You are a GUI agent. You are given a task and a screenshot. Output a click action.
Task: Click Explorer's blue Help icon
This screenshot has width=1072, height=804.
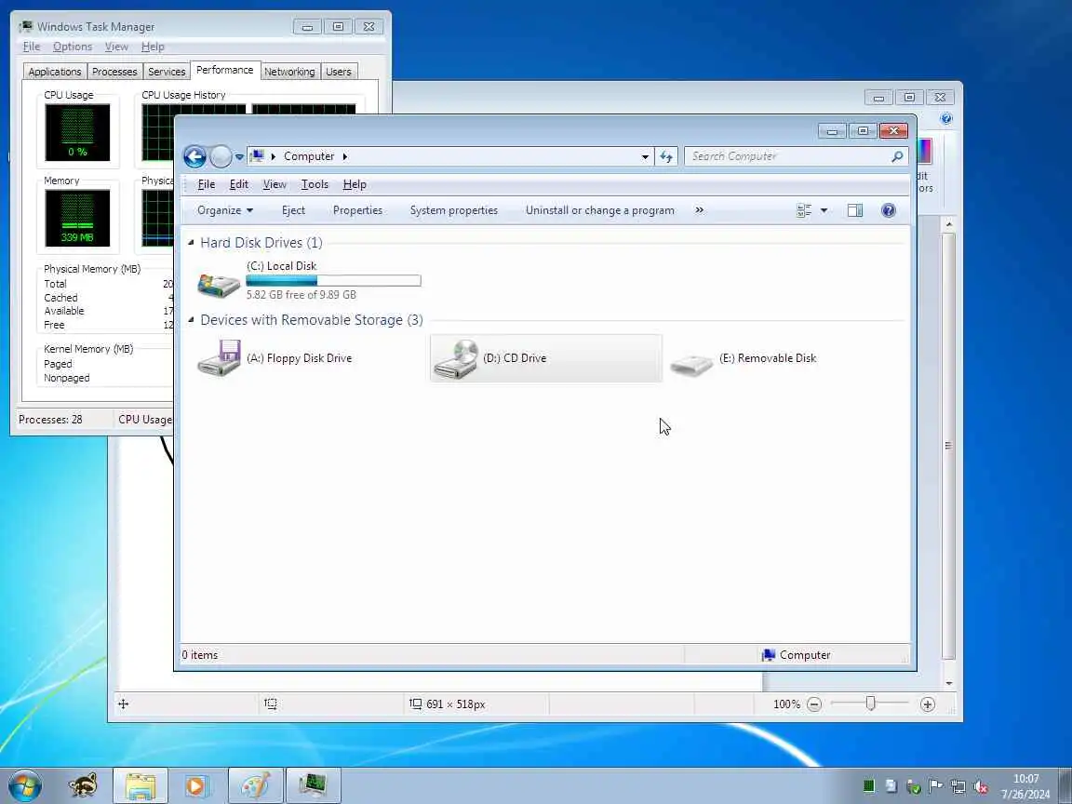click(888, 210)
